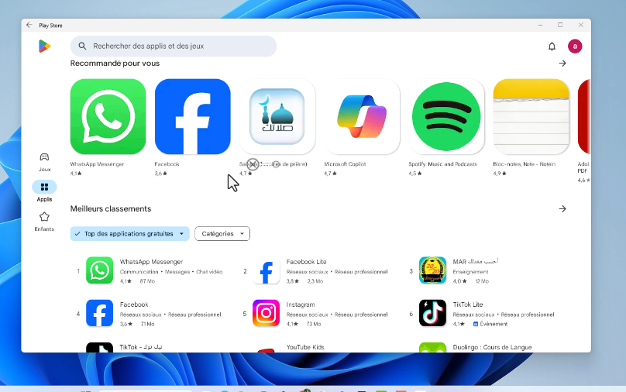Click WhatsApp Messenger title in rankings list
626x392 pixels.
(151, 262)
